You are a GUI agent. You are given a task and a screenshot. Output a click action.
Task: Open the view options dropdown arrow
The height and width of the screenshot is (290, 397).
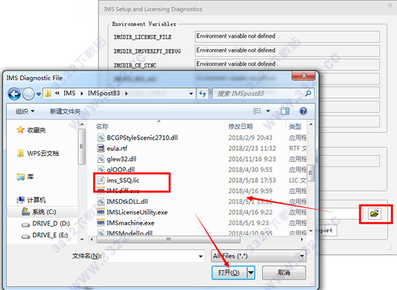(268, 111)
